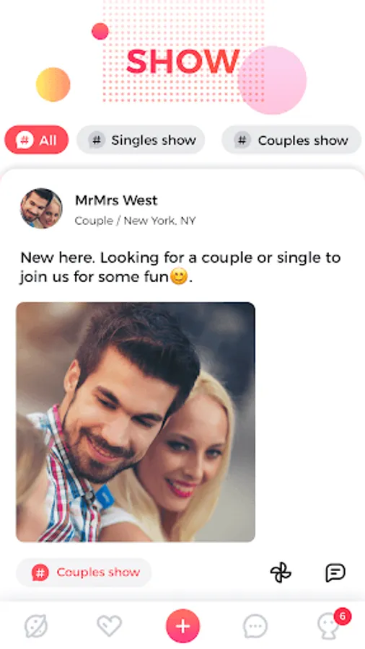Switch to the Singles show tab
The height and width of the screenshot is (649, 365).
(141, 140)
